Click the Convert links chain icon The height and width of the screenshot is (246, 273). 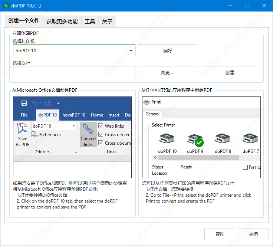point(88,130)
